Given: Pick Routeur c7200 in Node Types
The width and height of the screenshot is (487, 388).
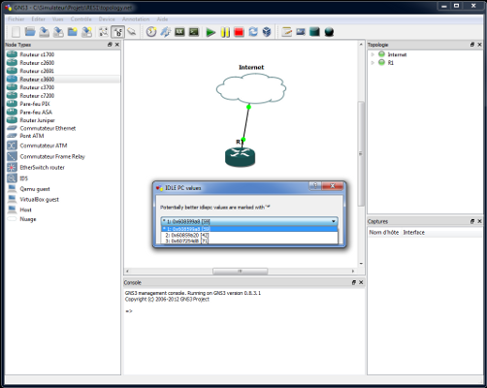Looking at the screenshot, I should pos(37,96).
